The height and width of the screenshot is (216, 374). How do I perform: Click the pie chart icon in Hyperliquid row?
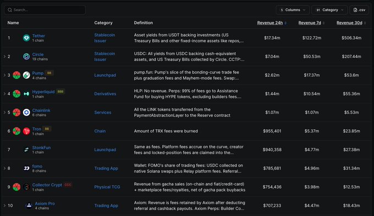pyautogui.click(x=16, y=93)
